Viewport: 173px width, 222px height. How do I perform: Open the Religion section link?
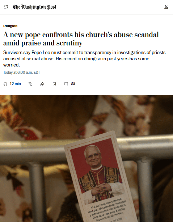click(x=10, y=26)
